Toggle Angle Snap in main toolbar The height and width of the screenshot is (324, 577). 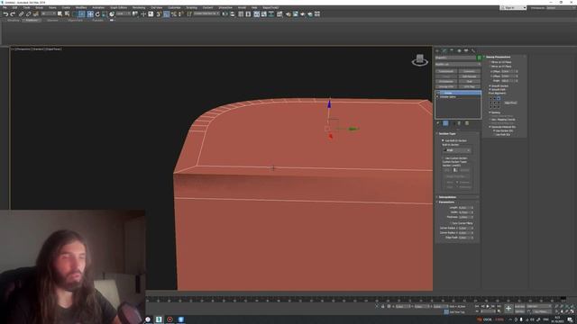click(x=166, y=14)
